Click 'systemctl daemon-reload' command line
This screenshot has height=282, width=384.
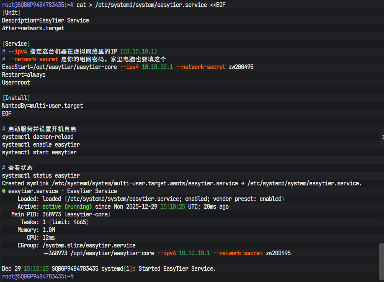click(x=38, y=137)
